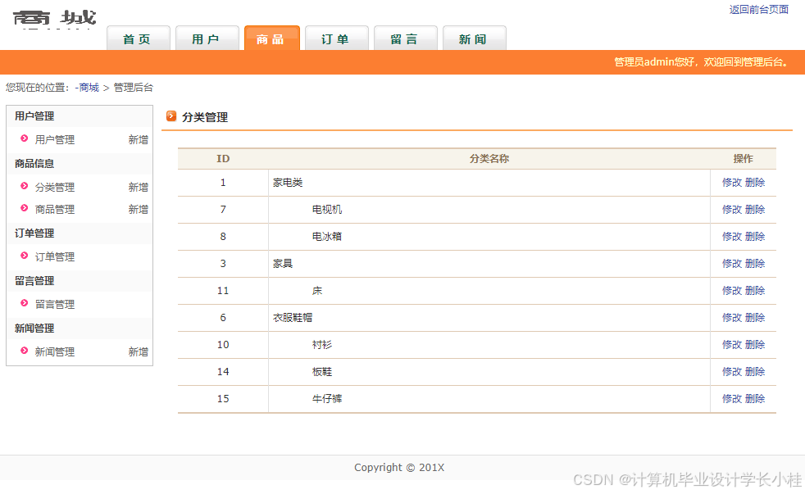Click the pink bullet icon next to 新闻管理

coord(24,351)
